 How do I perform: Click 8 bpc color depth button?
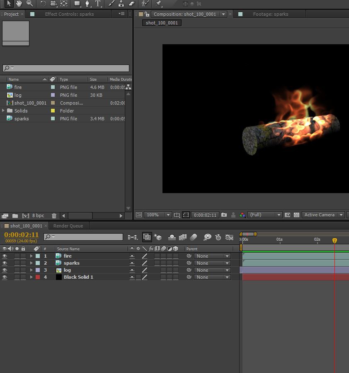[38, 215]
